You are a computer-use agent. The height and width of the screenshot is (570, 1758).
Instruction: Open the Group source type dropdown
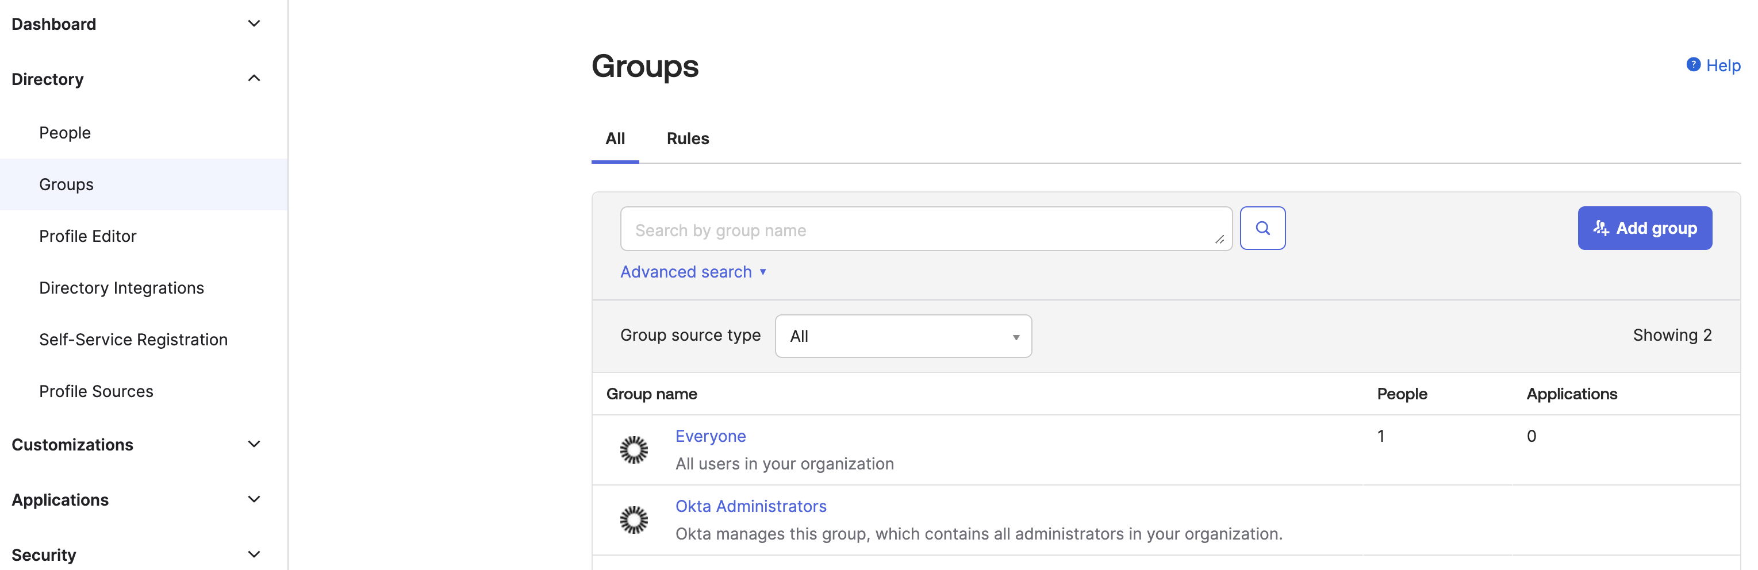[902, 336]
